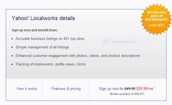Click the bullet dot before Tracking of impressions
172x105 pixels.
(12, 64)
